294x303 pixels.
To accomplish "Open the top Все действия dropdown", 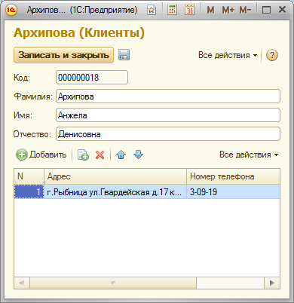I will 228,55.
